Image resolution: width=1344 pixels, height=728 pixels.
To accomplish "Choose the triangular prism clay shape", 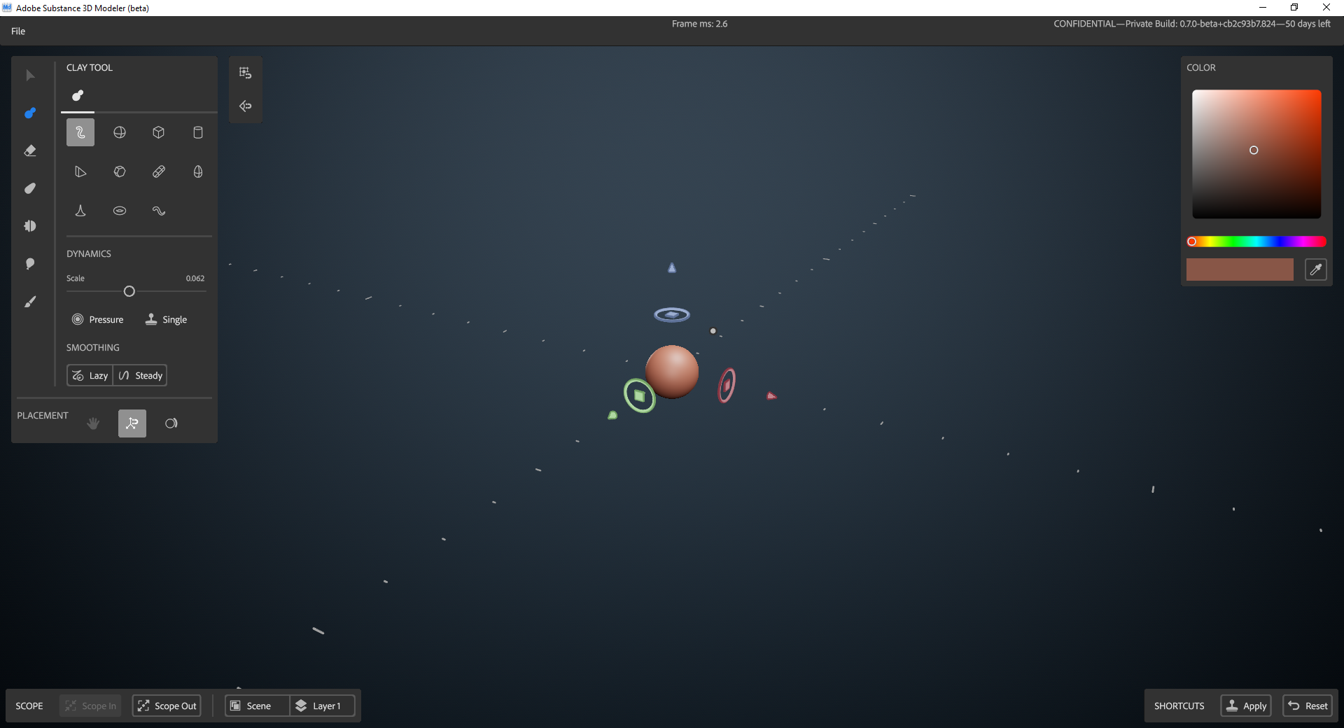I will pyautogui.click(x=80, y=171).
